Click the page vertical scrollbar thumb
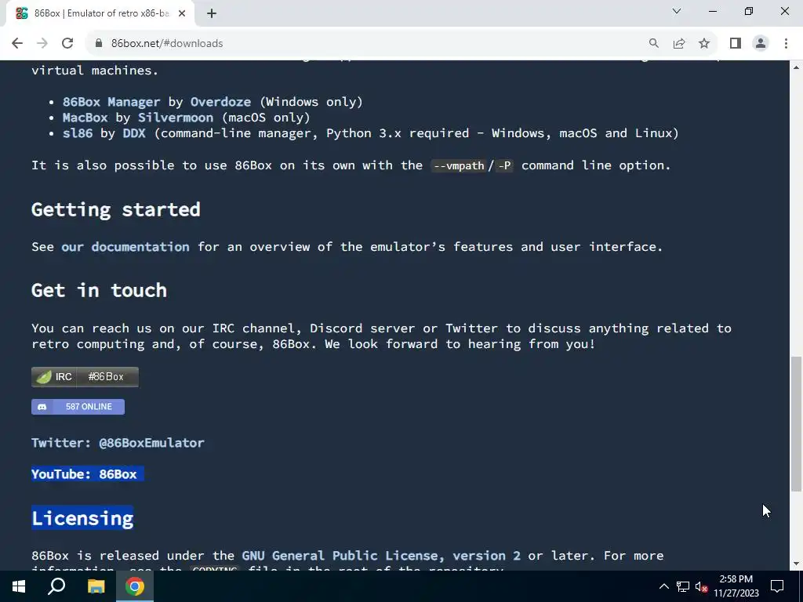Viewport: 803px width, 602px height. [796, 424]
